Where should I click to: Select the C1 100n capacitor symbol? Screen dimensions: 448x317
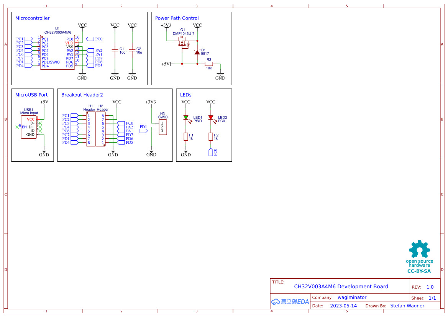tap(114, 50)
